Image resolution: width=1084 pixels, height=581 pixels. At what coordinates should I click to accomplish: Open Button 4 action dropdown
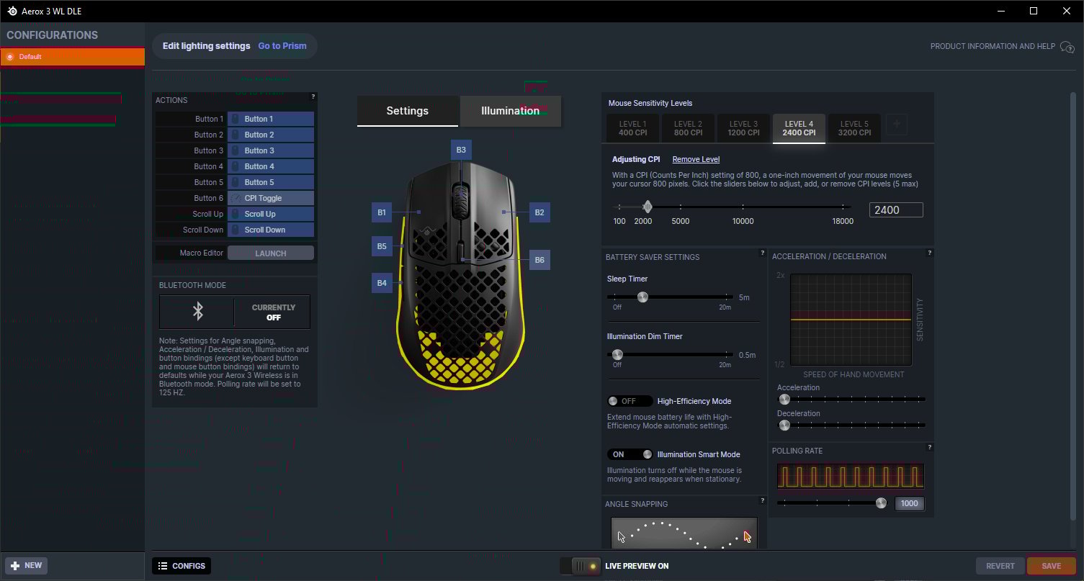271,166
